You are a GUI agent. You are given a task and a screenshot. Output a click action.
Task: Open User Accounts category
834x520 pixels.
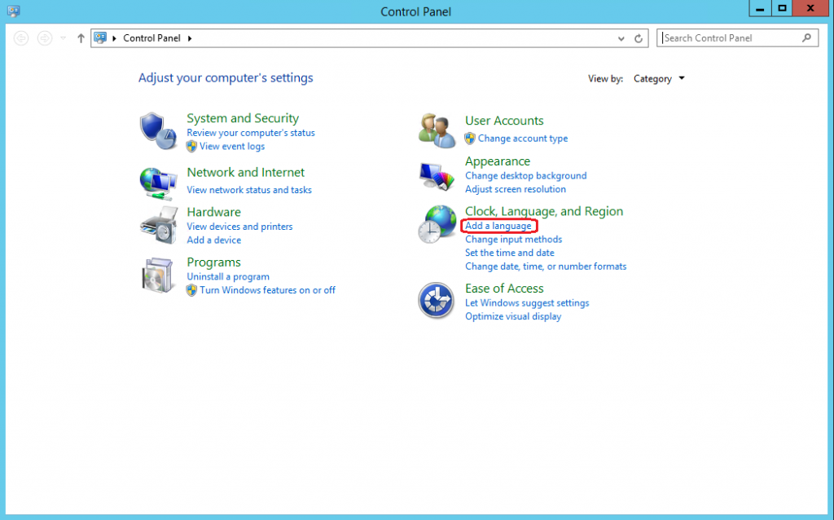click(x=504, y=121)
